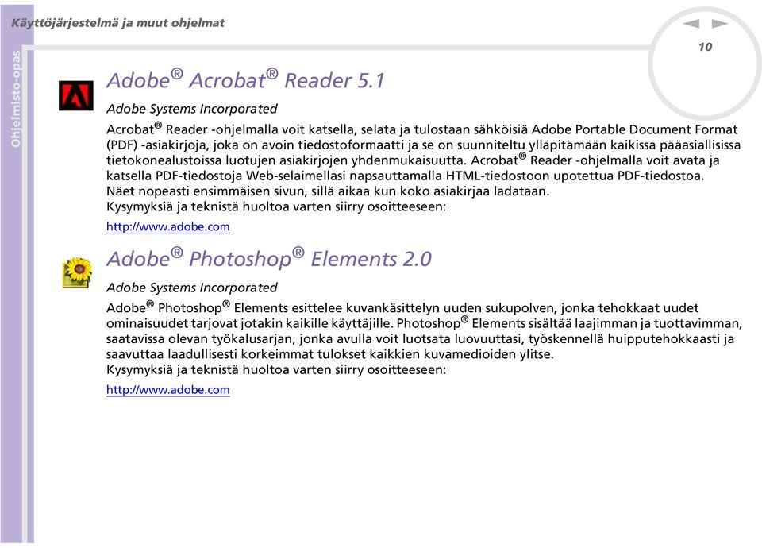Click the Photoshop Elements sunflower icon
This screenshot has width=762, height=548.
tap(77, 272)
